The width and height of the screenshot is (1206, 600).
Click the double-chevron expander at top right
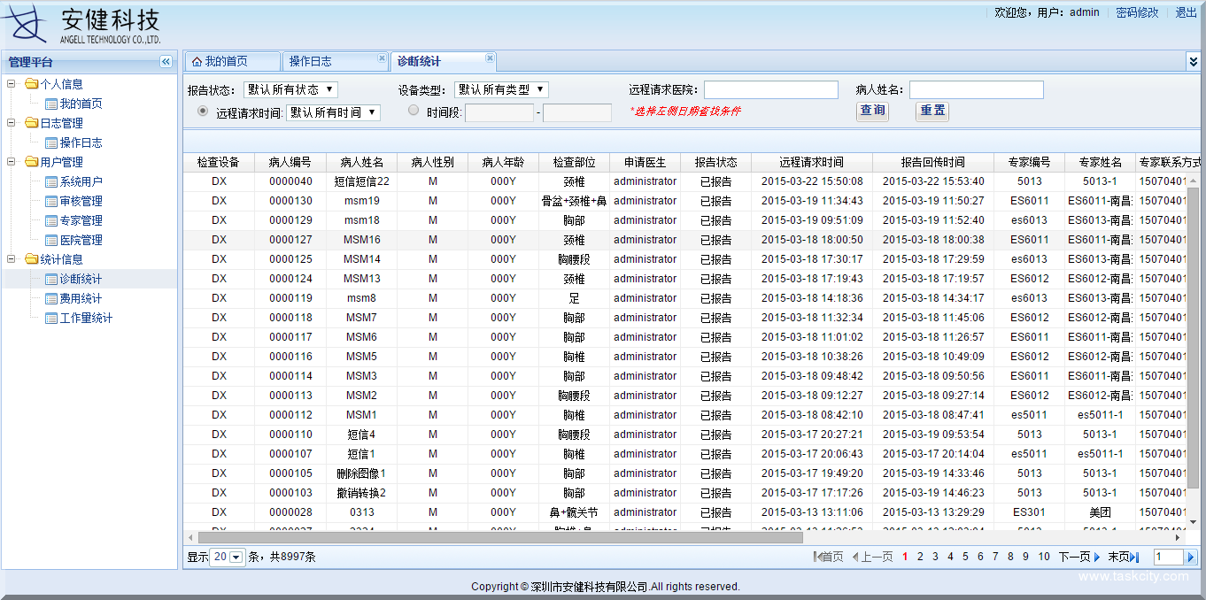(1193, 61)
